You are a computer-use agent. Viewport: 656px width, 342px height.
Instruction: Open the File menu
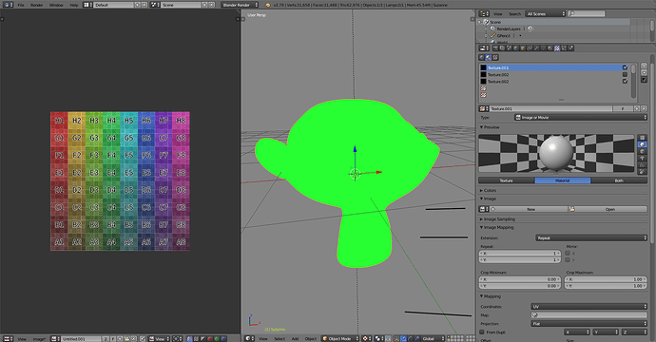21,5
